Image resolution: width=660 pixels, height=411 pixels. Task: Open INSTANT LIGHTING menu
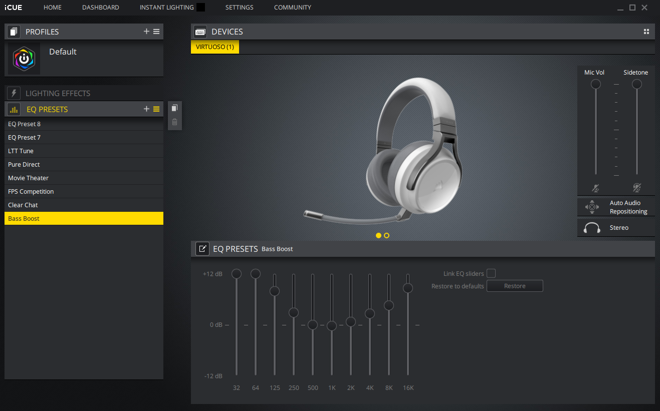[167, 8]
